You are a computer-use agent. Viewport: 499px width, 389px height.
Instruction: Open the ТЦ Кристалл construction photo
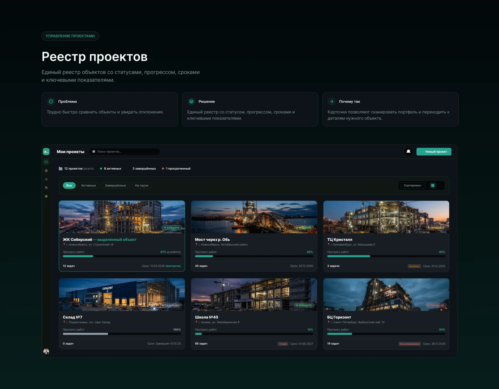tap(386, 217)
